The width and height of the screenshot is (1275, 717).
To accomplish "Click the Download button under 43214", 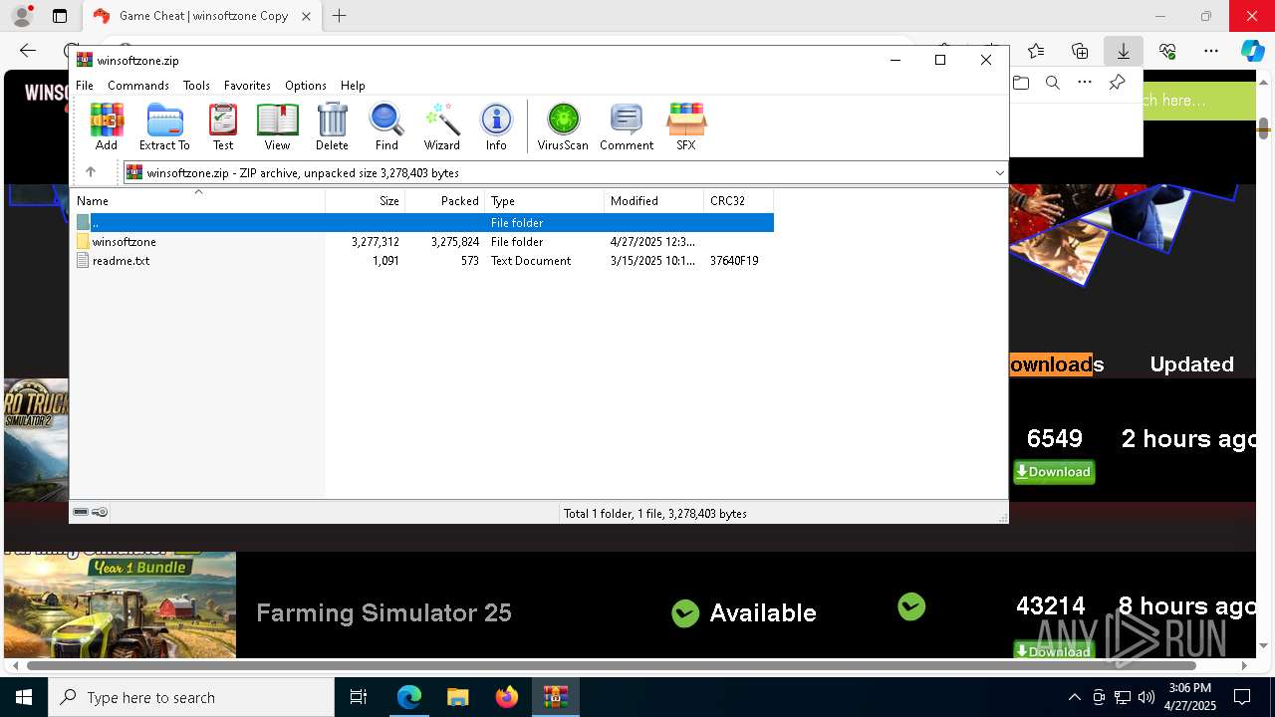I will click(1054, 651).
